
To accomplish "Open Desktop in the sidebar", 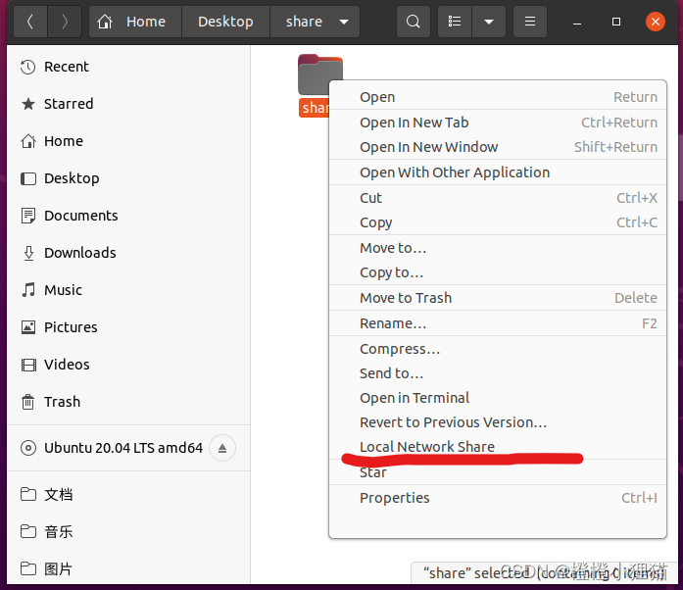I will pos(128,178).
